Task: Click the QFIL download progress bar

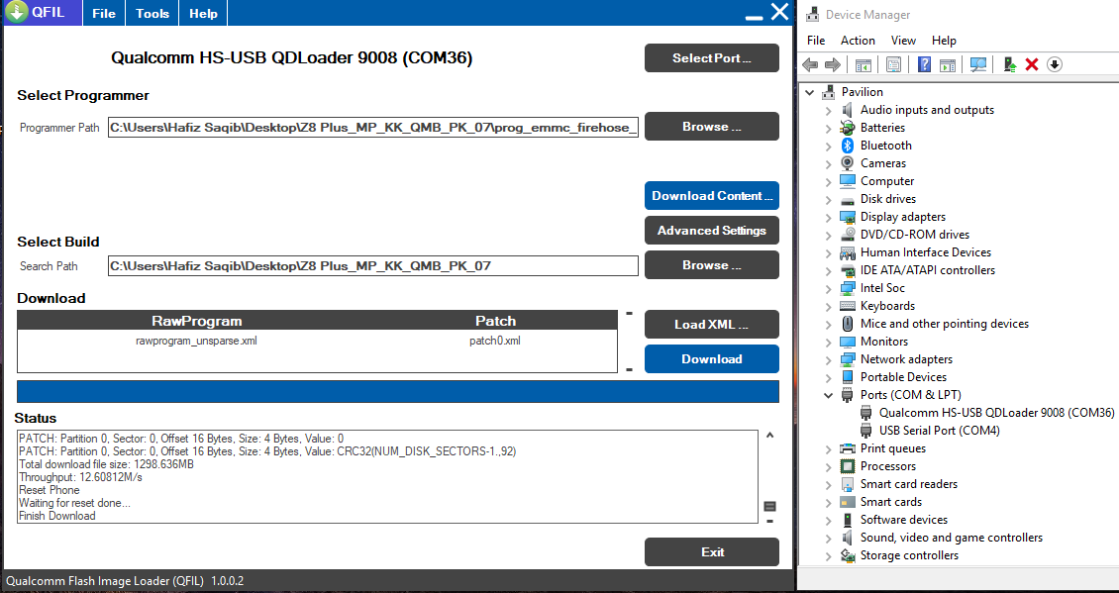Action: [398, 392]
